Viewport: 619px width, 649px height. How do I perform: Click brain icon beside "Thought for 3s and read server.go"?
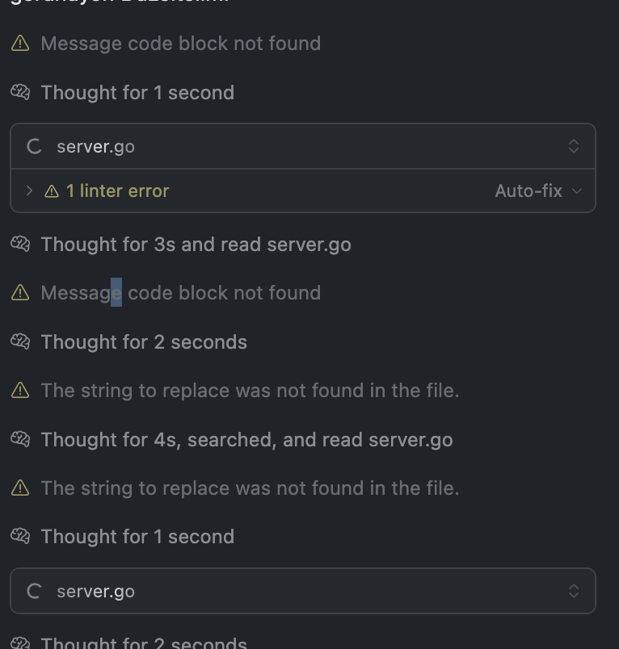click(x=20, y=244)
